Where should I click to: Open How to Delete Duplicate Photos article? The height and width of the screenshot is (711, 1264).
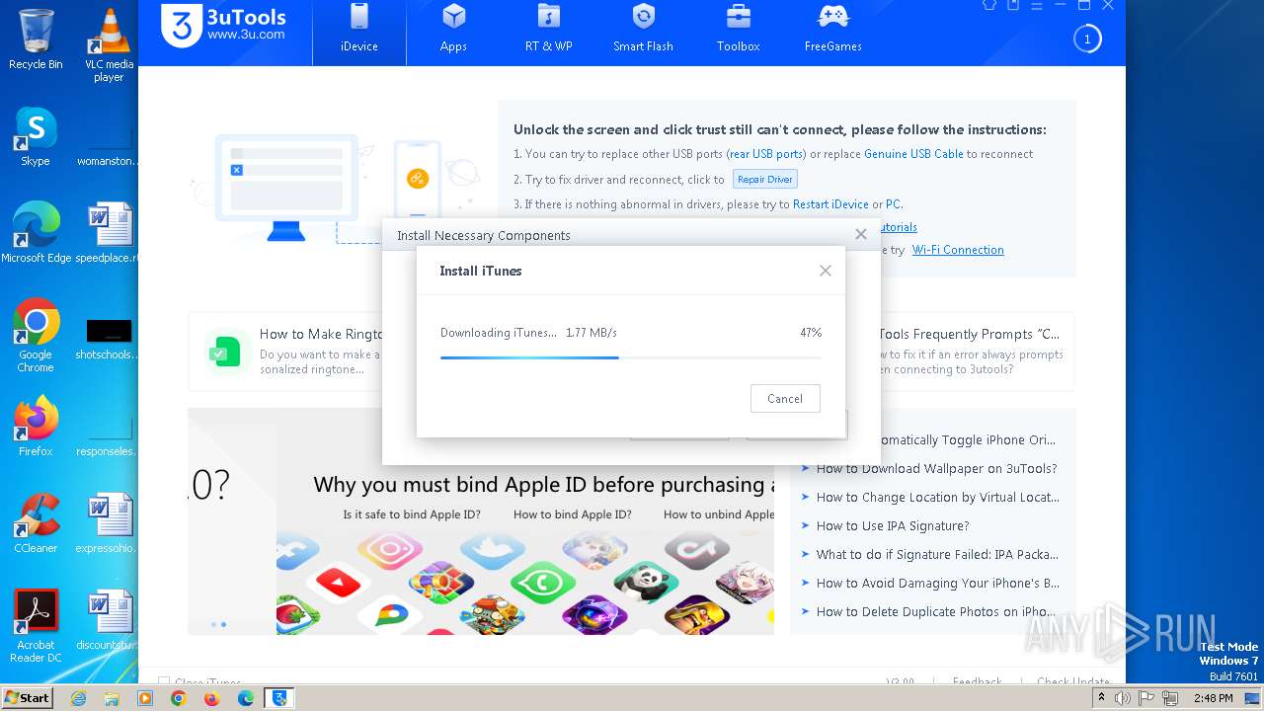tap(935, 612)
